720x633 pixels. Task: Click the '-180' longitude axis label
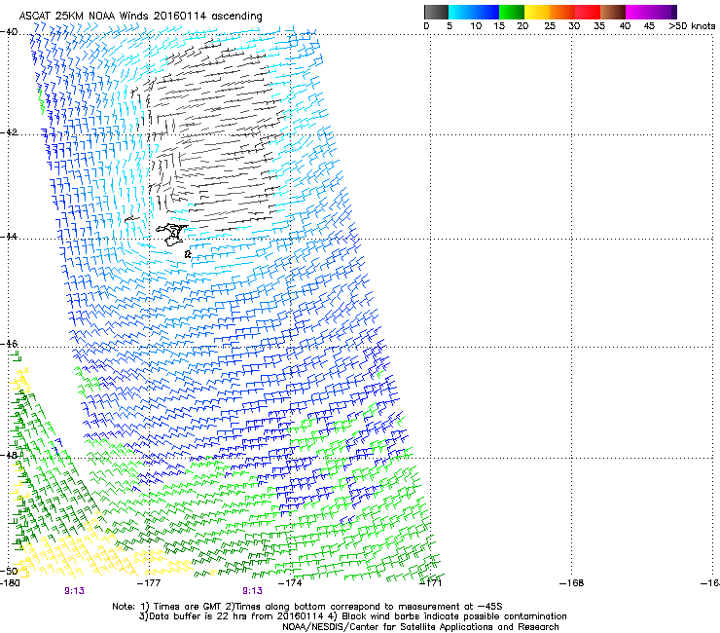(10, 583)
